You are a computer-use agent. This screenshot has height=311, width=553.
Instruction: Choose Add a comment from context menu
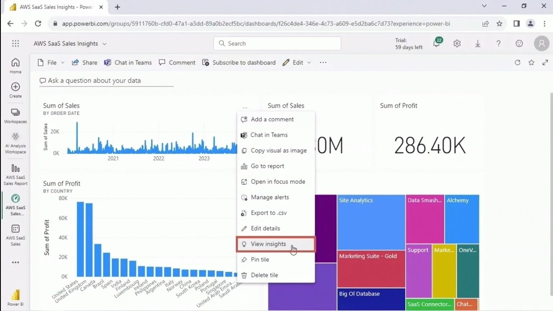pyautogui.click(x=276, y=119)
